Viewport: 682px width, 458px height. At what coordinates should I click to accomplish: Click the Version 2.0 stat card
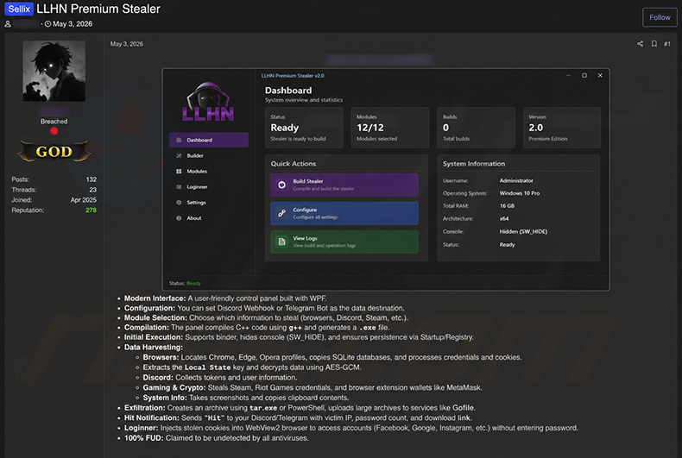coord(562,128)
